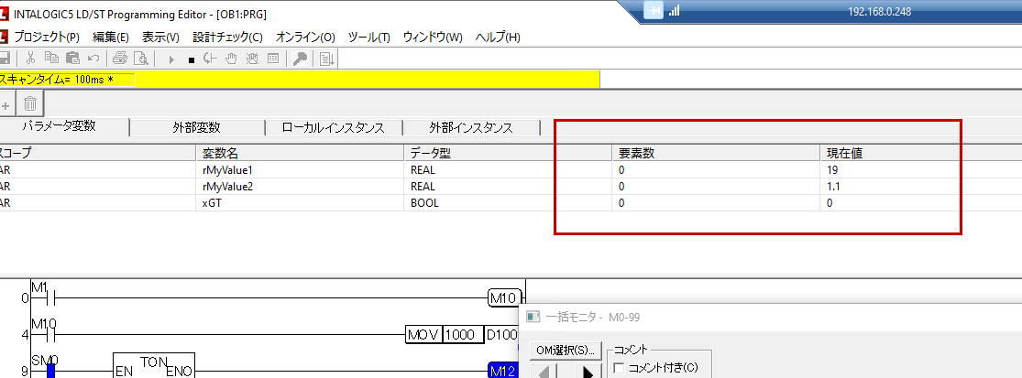
Task: Click the key-shaped toolbar icon
Action: click(299, 59)
